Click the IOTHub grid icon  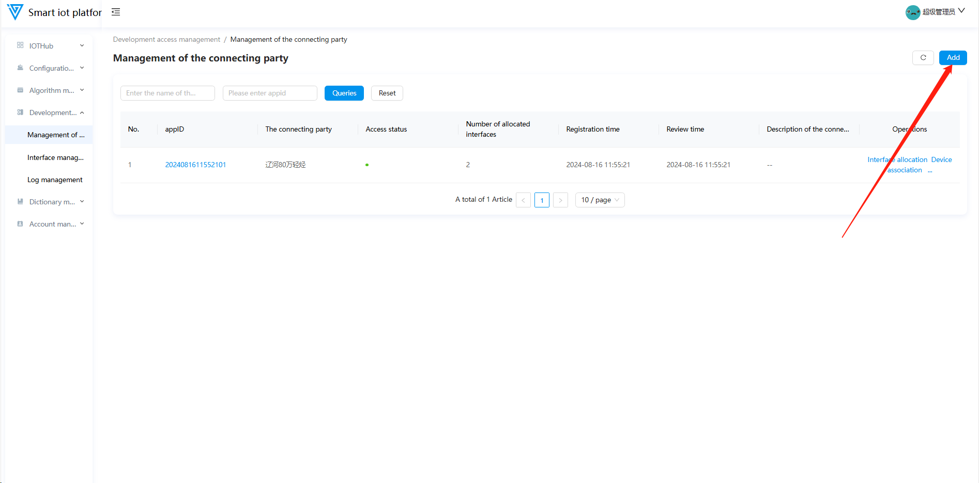[x=20, y=45]
